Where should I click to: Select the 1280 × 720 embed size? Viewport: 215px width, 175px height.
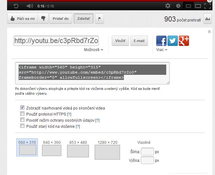[107, 150]
